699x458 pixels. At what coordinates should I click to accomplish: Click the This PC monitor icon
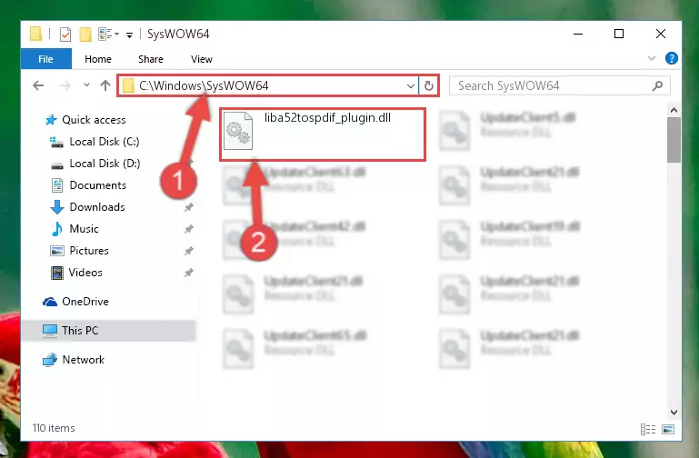(50, 331)
